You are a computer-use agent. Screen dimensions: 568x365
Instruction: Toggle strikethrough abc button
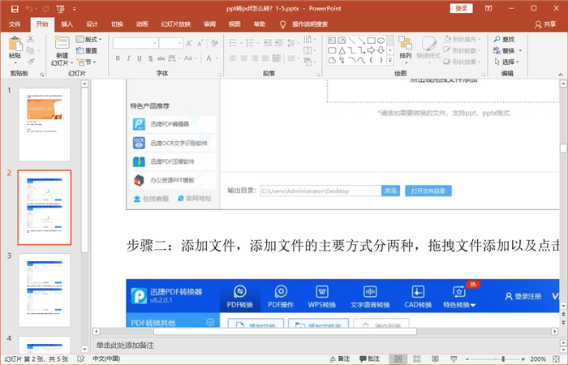click(161, 58)
